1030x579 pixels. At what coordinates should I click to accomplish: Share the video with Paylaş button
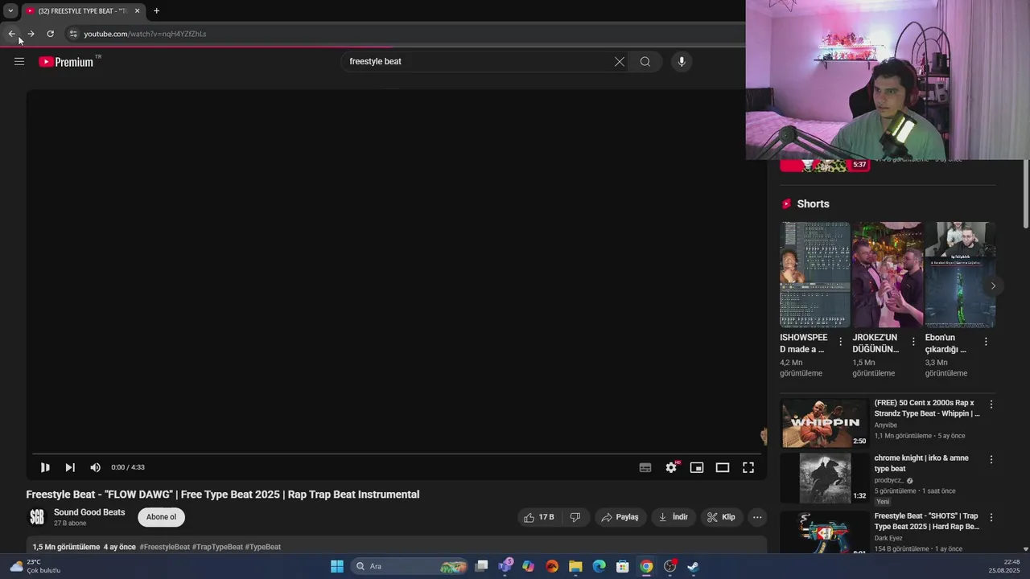coord(620,517)
